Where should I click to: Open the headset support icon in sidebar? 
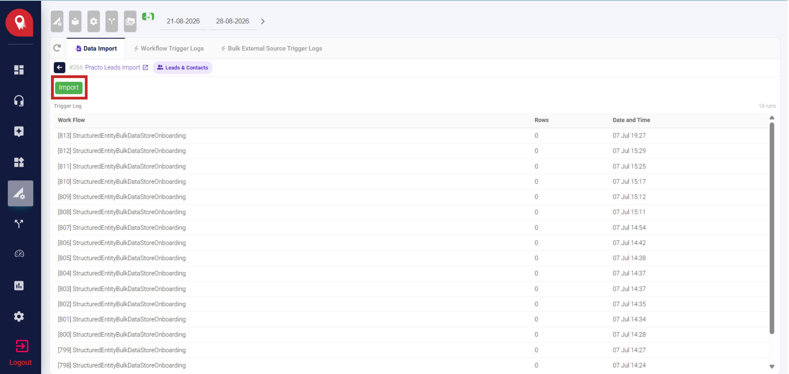point(19,101)
